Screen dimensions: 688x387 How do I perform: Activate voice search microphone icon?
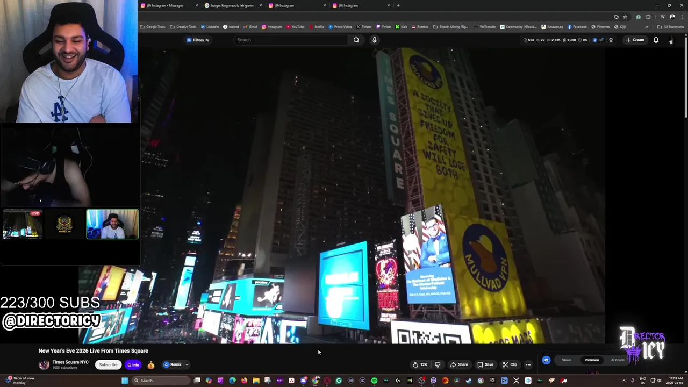[375, 40]
